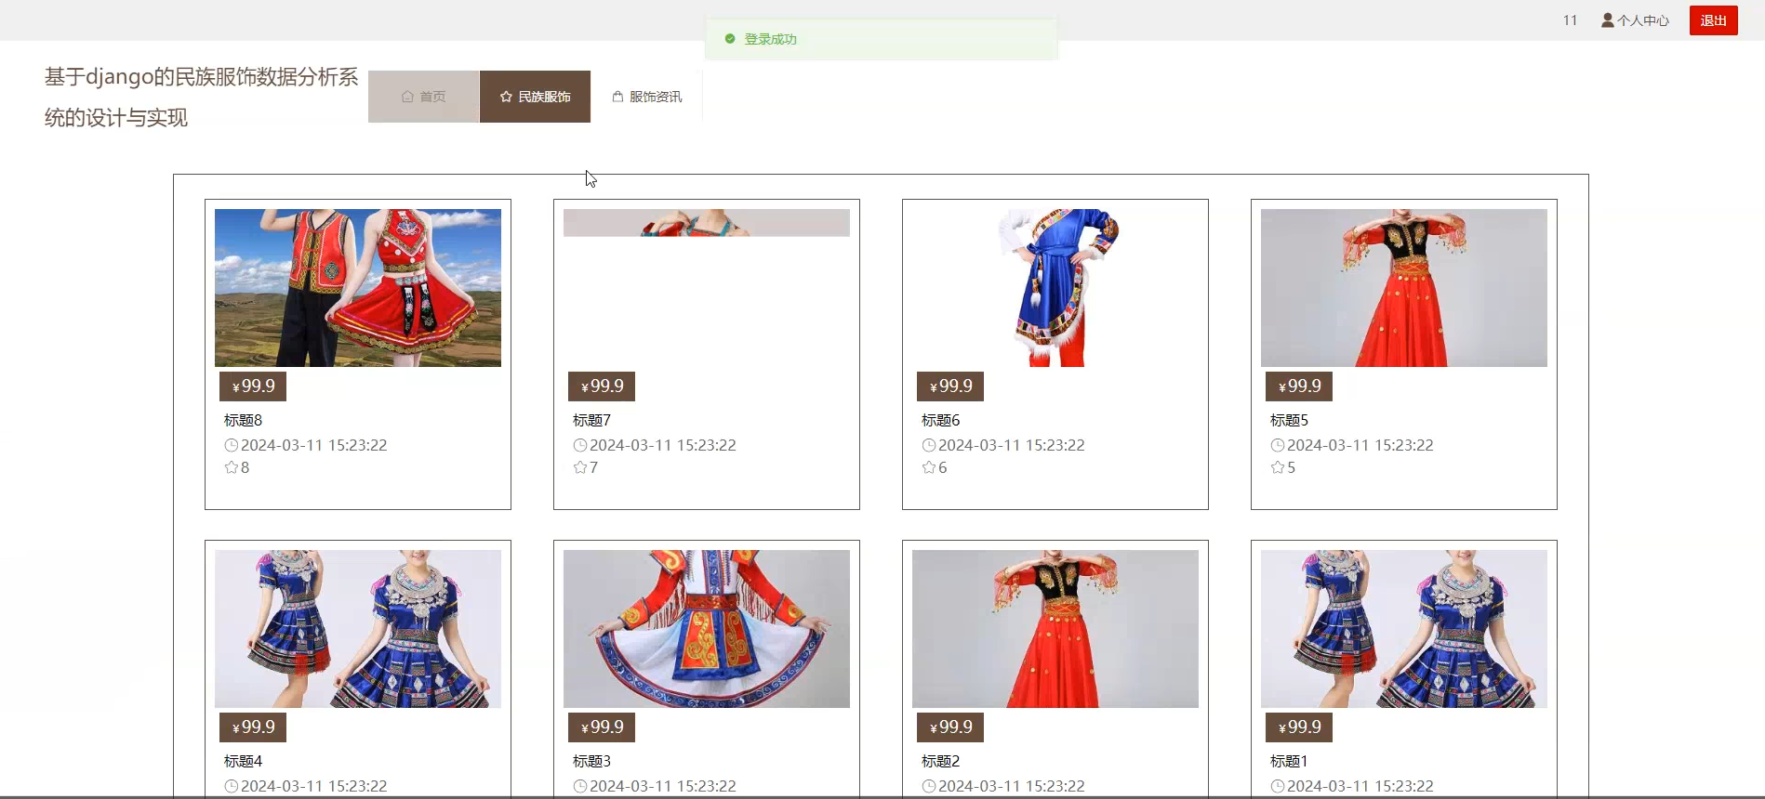Click the date 2024-03-11 15:23:22 under 标题8
This screenshot has width=1765, height=799.
click(x=314, y=445)
